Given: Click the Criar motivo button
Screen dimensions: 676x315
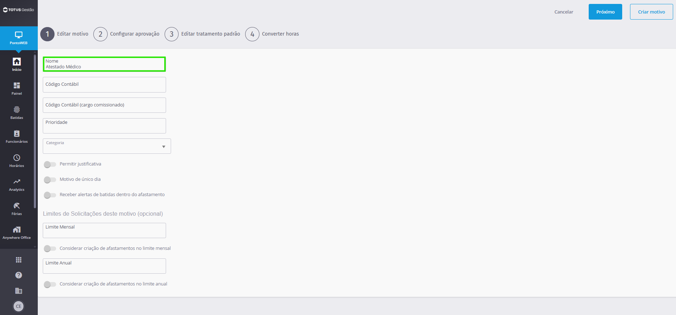Looking at the screenshot, I should pyautogui.click(x=651, y=12).
